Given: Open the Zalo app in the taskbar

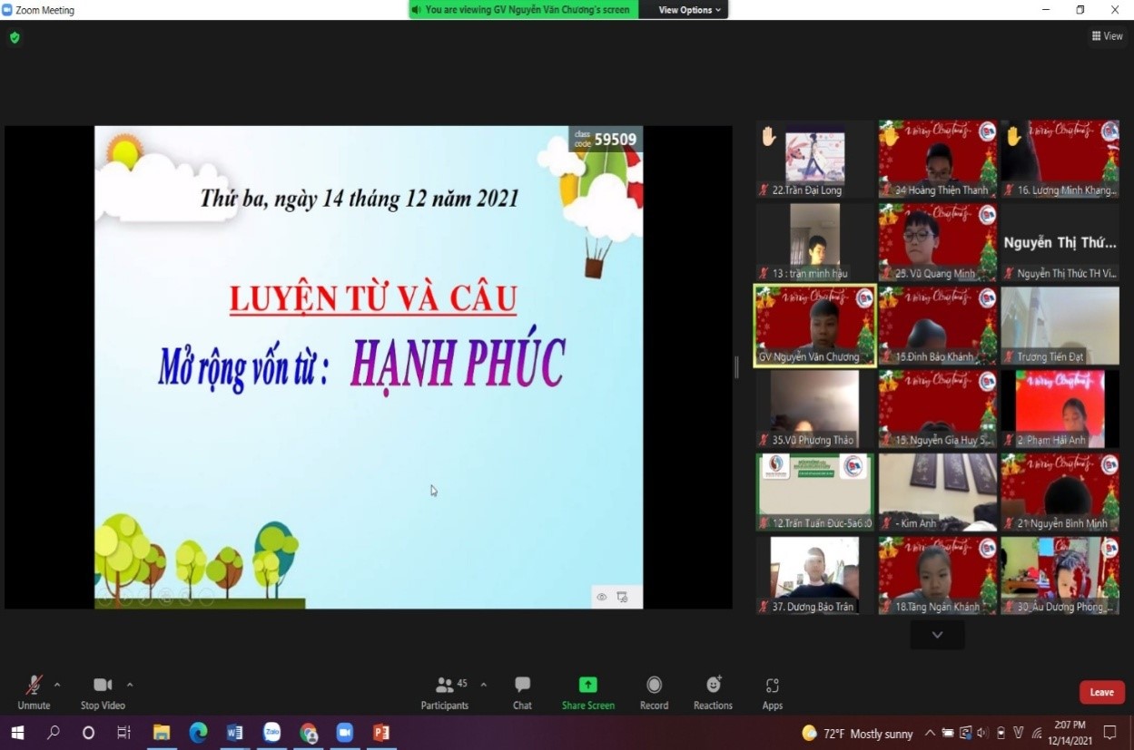Looking at the screenshot, I should 271,733.
